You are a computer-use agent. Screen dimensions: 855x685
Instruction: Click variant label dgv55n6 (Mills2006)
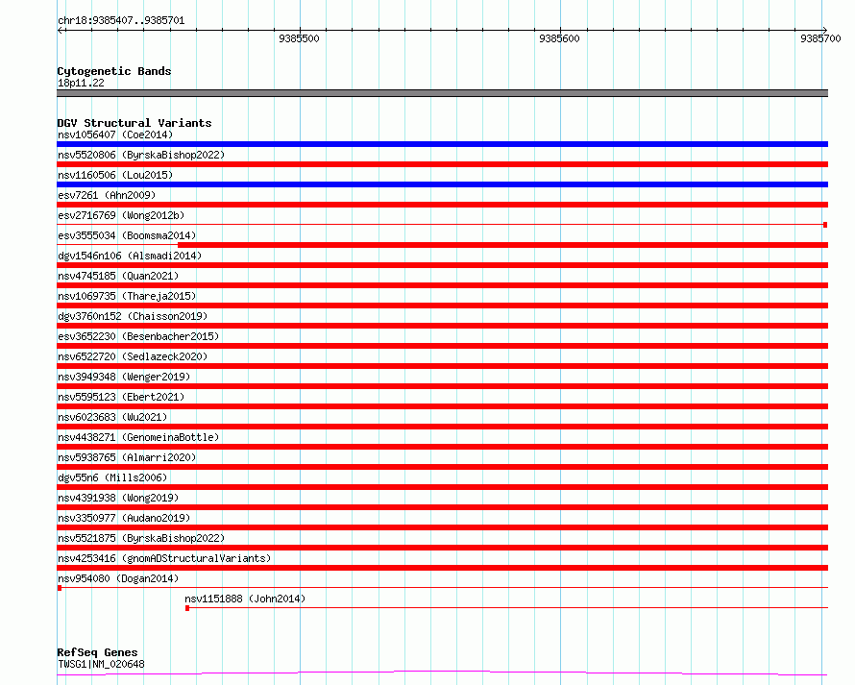point(112,477)
